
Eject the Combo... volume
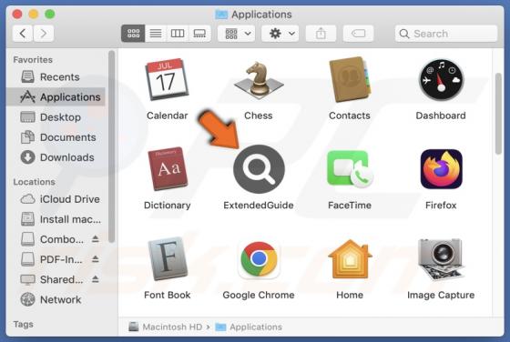95,239
